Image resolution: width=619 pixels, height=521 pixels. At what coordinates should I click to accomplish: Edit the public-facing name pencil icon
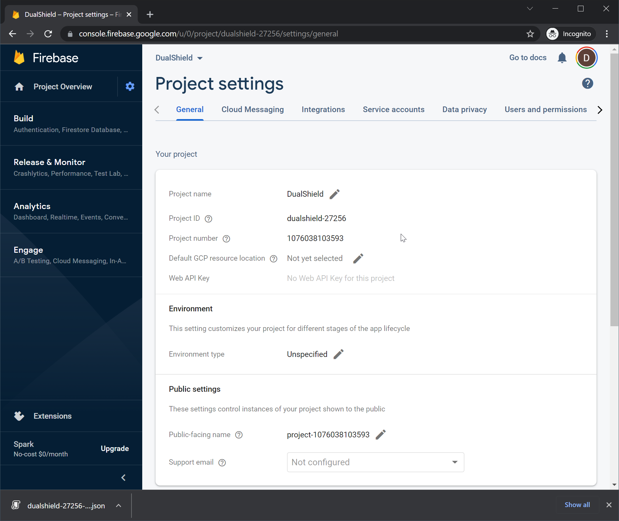(x=380, y=435)
